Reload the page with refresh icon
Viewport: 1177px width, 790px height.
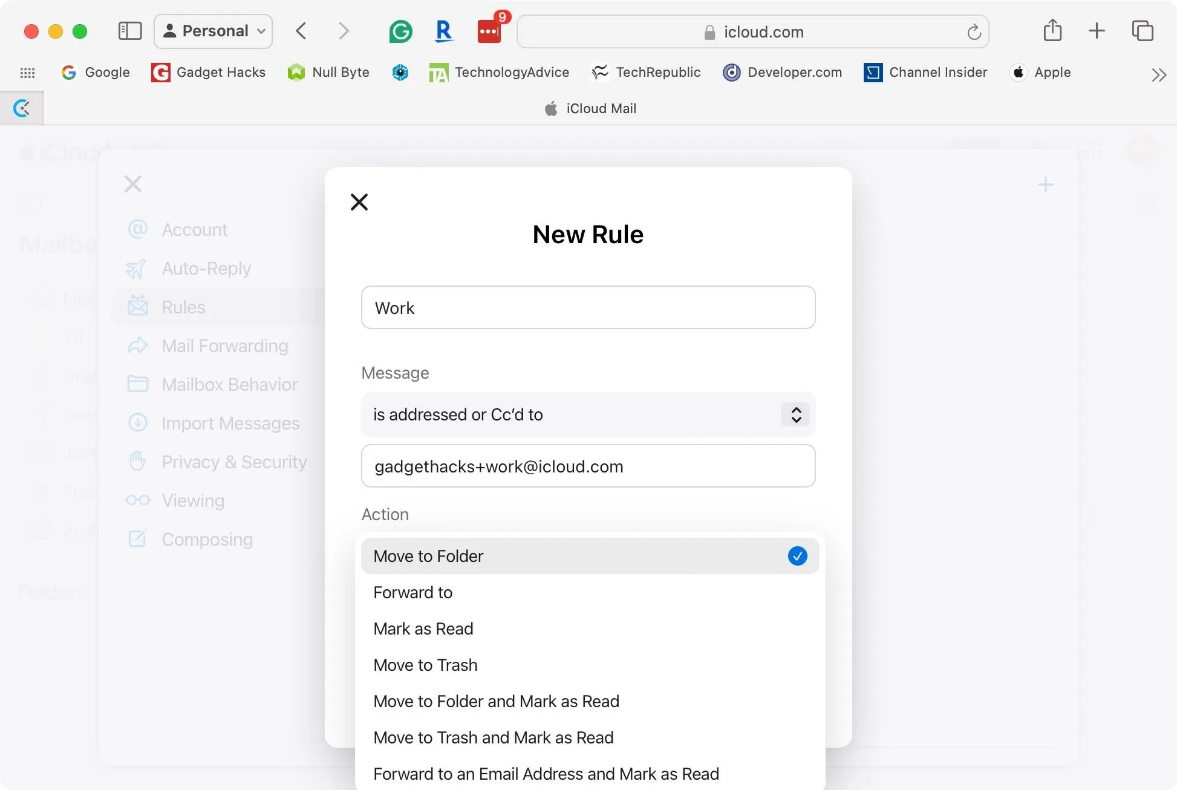point(974,31)
